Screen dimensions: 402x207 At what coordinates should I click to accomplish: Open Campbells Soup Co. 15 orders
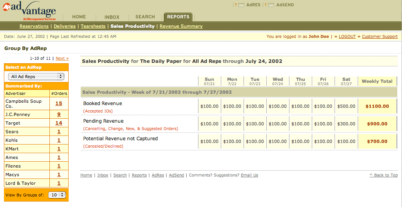click(59, 103)
